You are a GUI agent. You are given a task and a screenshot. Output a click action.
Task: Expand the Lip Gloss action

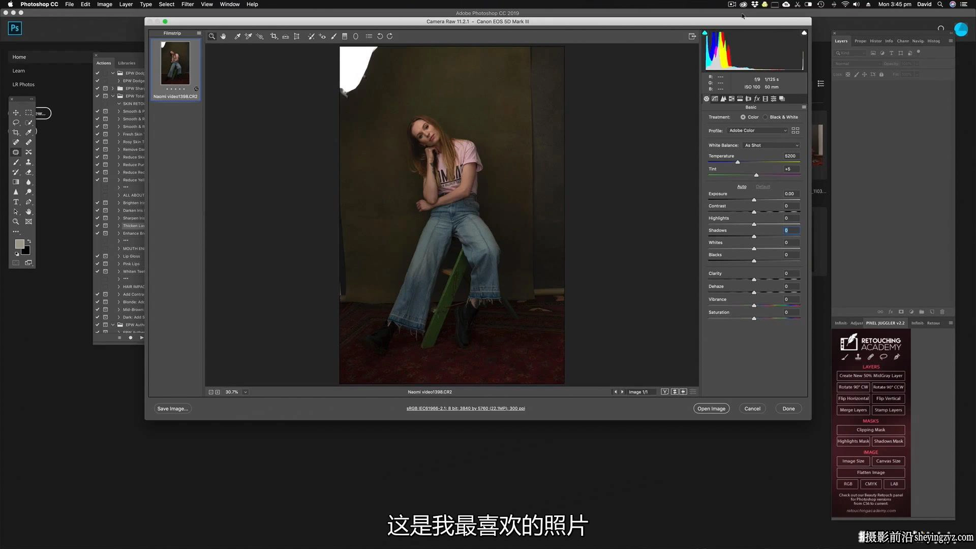(x=119, y=256)
